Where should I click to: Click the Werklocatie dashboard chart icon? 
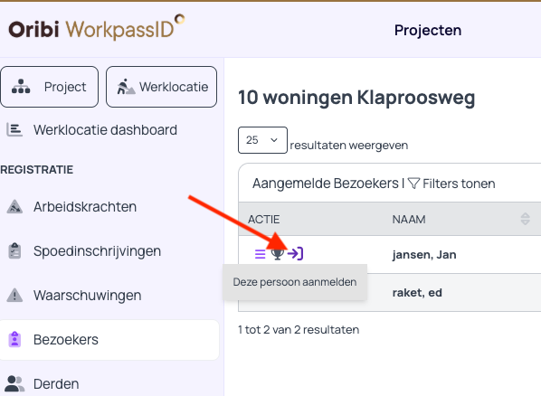point(14,130)
